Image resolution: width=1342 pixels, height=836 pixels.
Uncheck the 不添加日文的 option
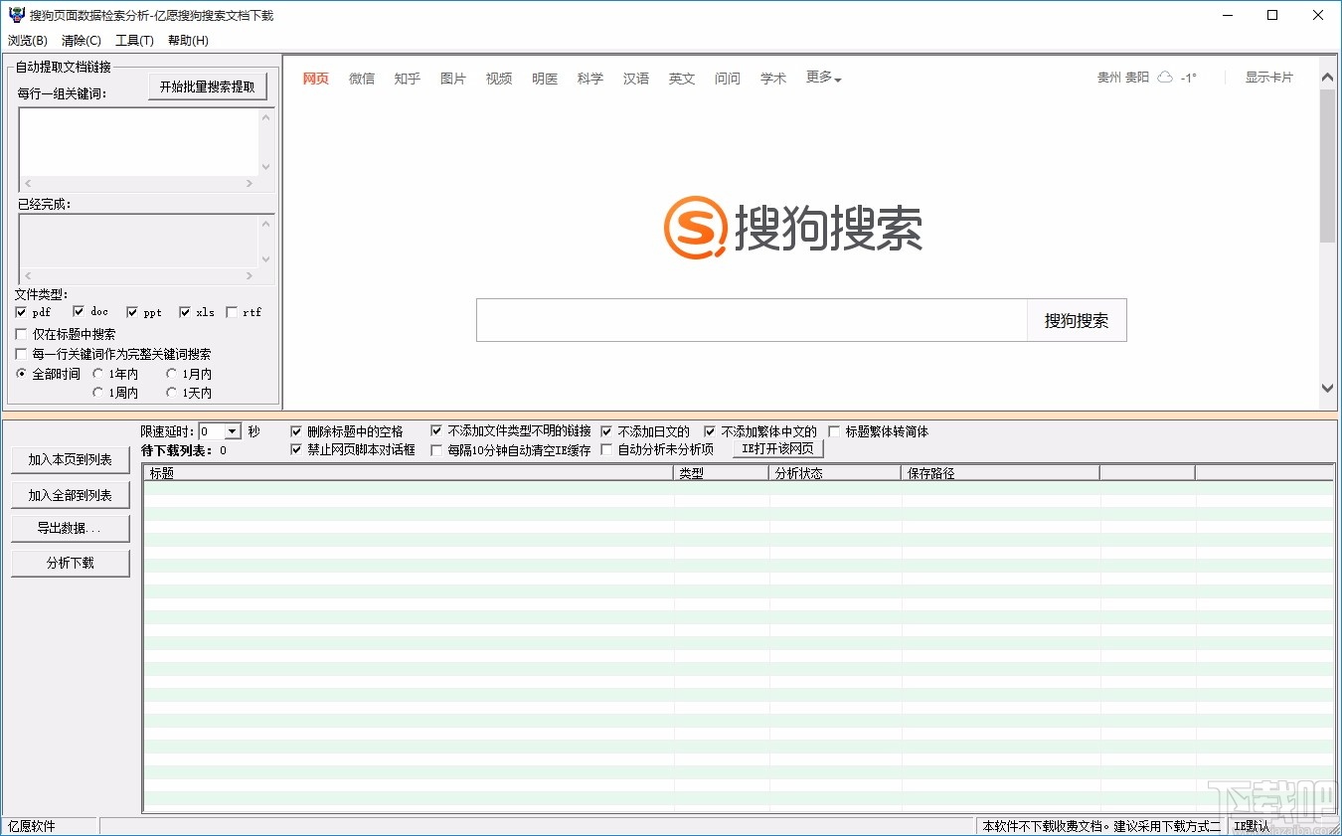tap(606, 430)
